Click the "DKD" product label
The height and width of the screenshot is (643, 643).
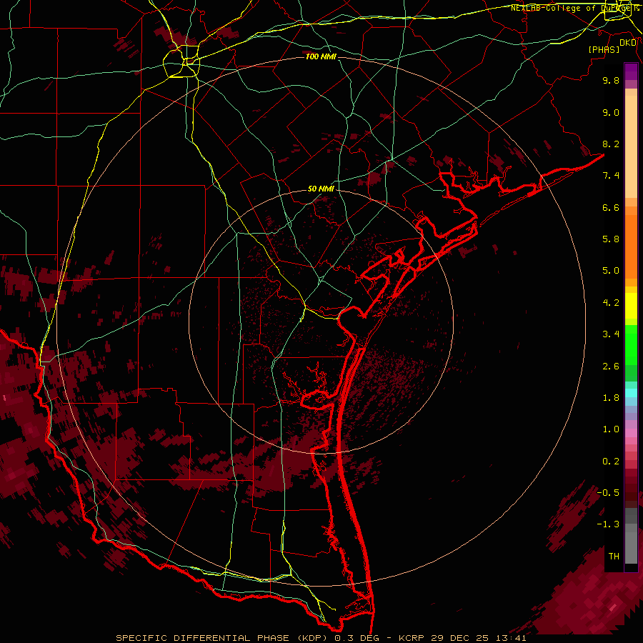(x=628, y=43)
